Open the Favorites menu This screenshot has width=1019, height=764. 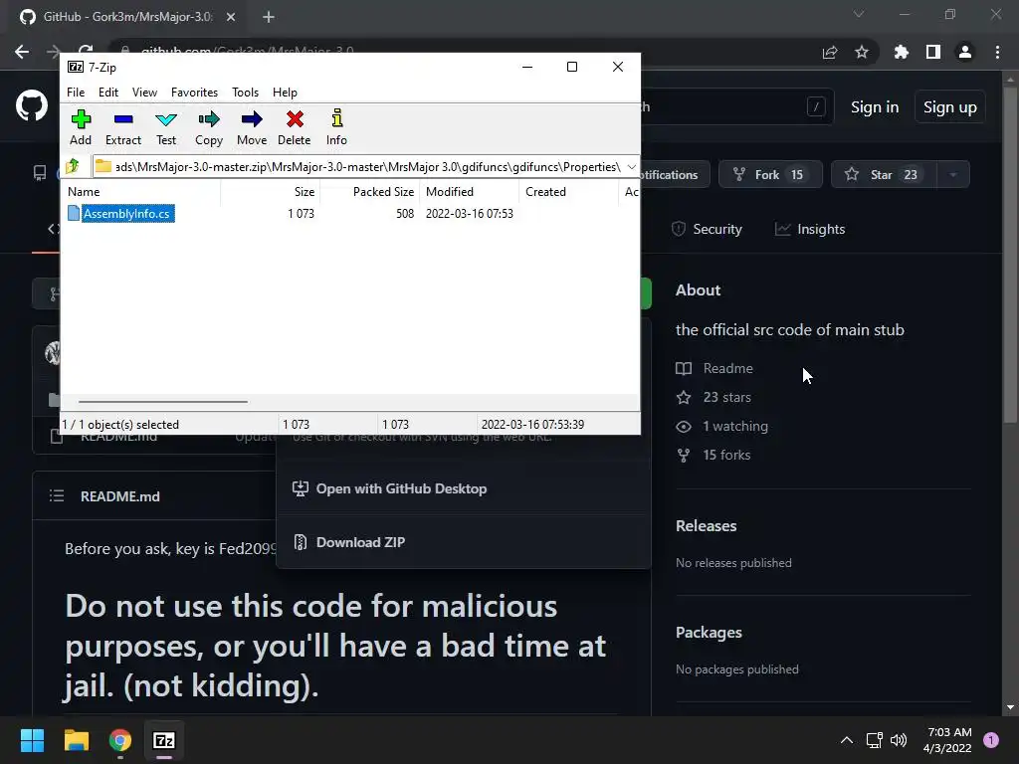pos(194,93)
